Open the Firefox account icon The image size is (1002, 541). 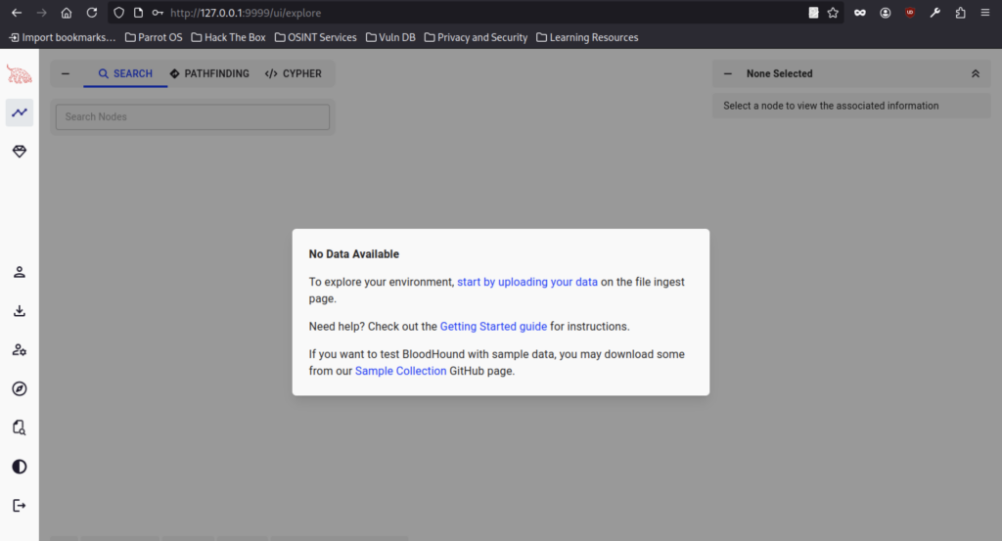pyautogui.click(x=885, y=13)
